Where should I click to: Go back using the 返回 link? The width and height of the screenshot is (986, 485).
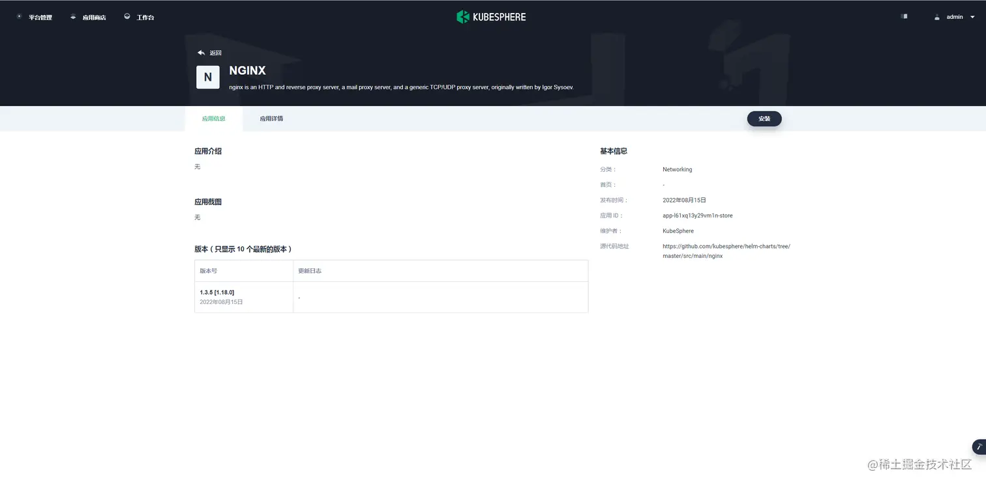tap(215, 53)
